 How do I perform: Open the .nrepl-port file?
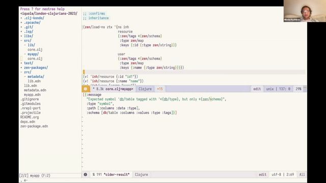tap(31, 108)
